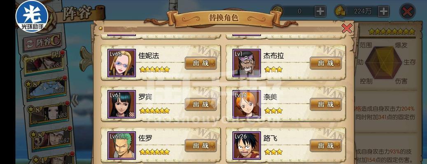
Task: Close the 替换角色 dialog
Action: (347, 28)
